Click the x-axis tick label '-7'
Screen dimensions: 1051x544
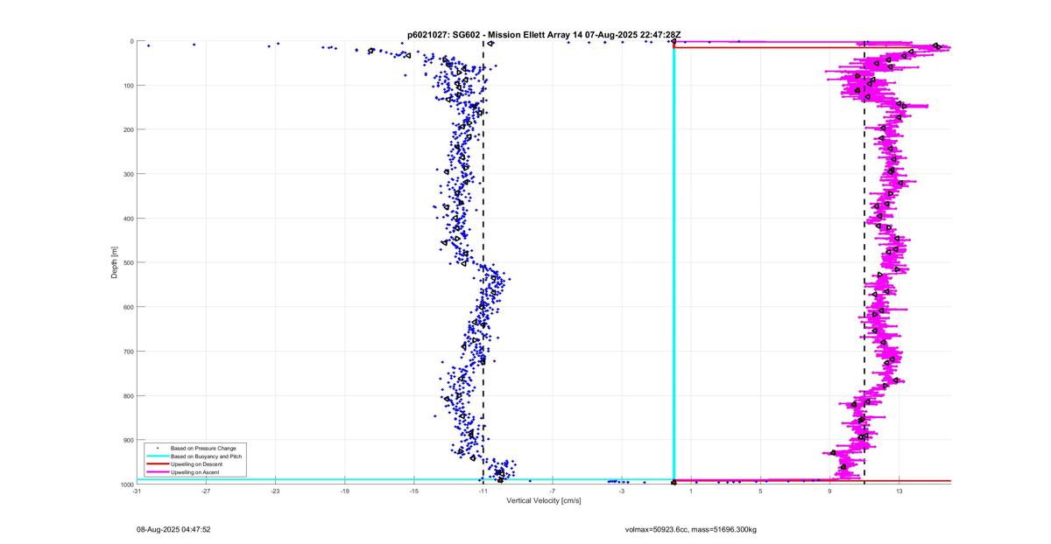click(552, 492)
